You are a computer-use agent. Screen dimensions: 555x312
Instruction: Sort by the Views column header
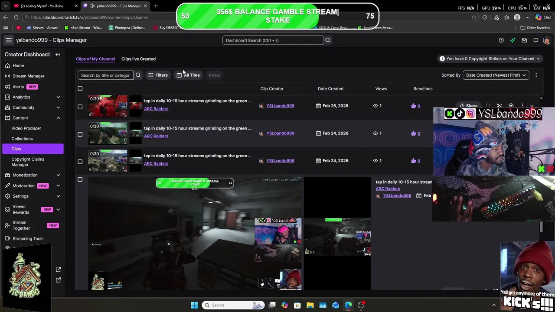pyautogui.click(x=381, y=89)
